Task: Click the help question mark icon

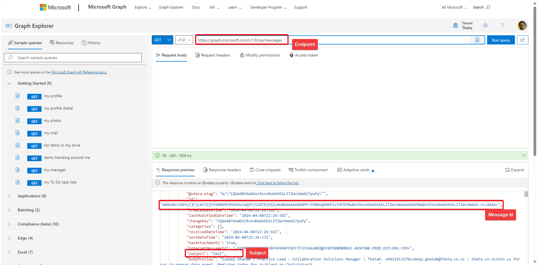Action: [502, 26]
